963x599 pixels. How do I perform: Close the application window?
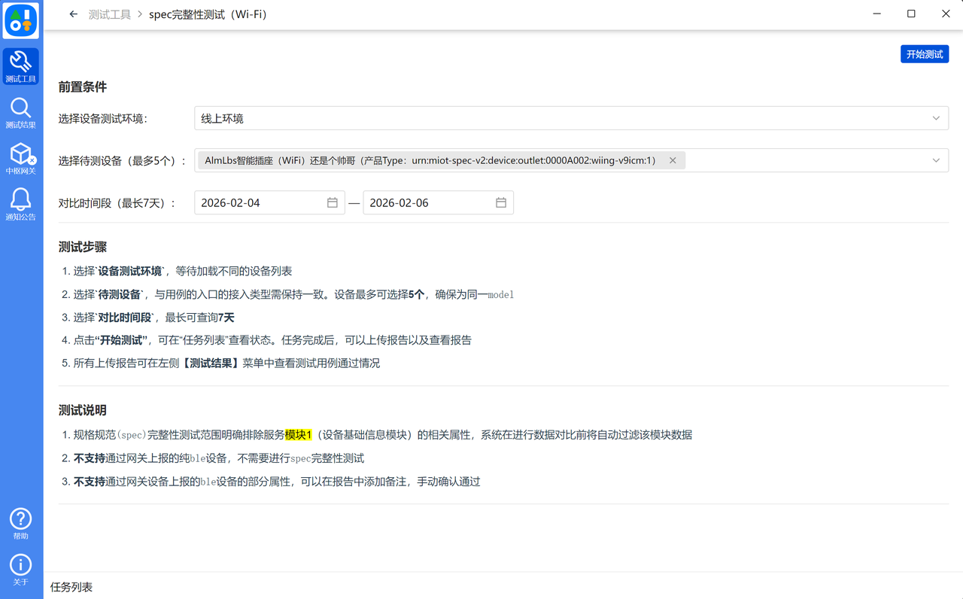click(946, 14)
